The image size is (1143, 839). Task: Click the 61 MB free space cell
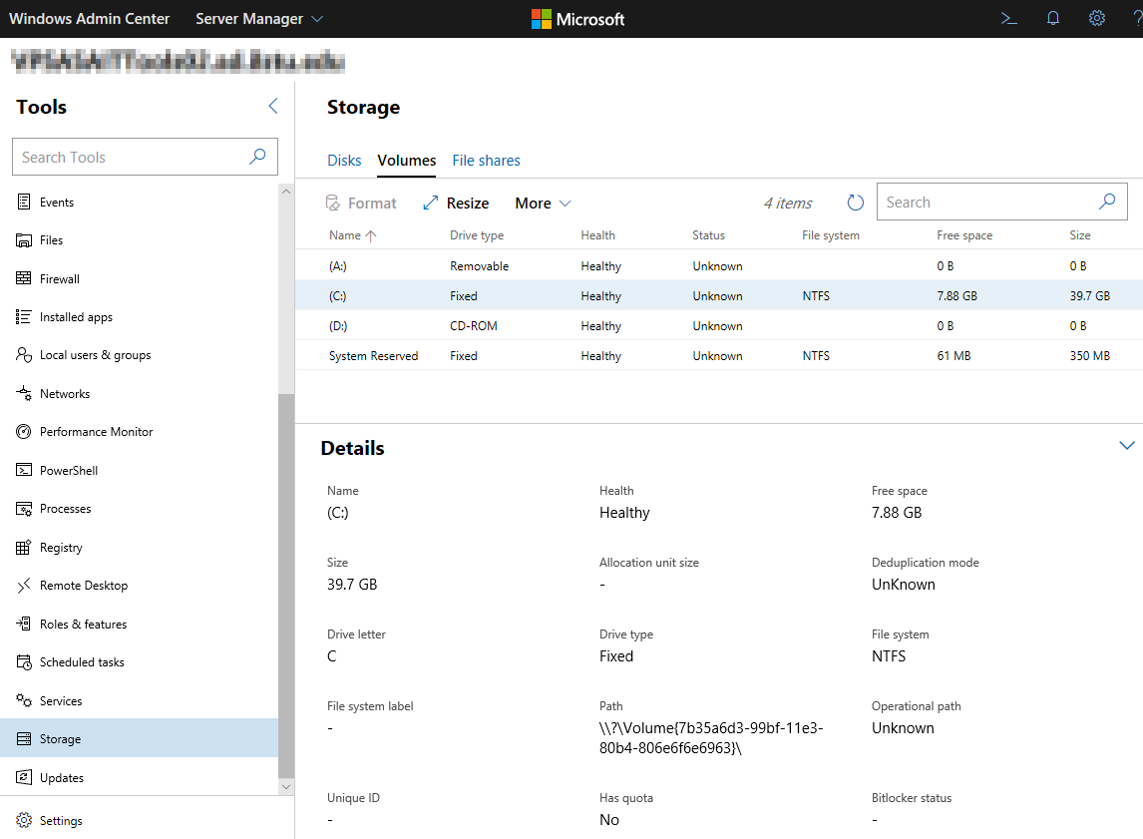[953, 356]
